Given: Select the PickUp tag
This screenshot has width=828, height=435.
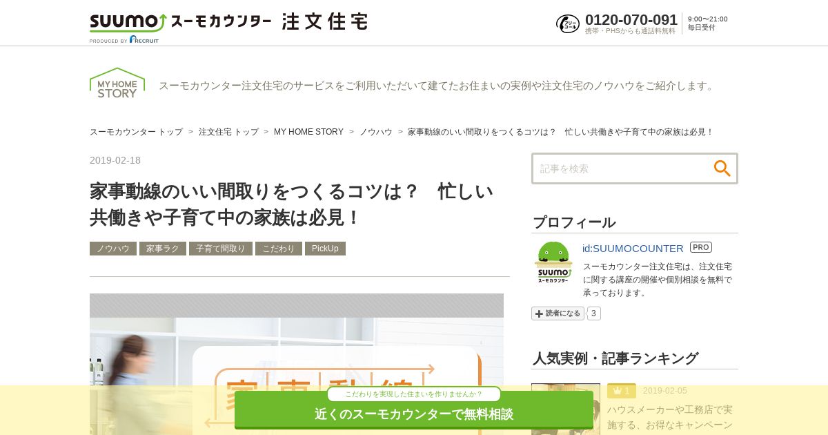Looking at the screenshot, I should [325, 249].
